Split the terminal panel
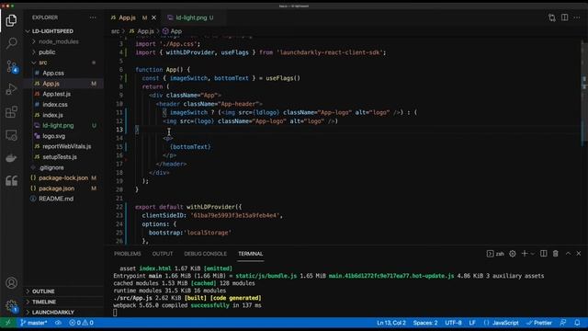 point(543,254)
